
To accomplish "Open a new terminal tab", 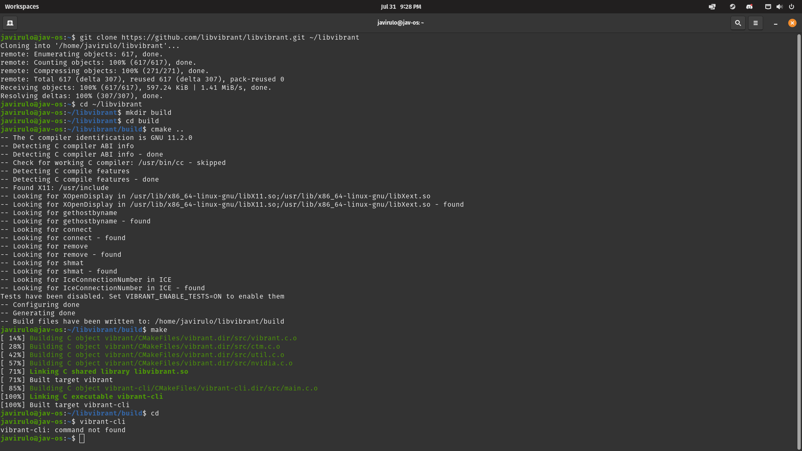I will 10,23.
